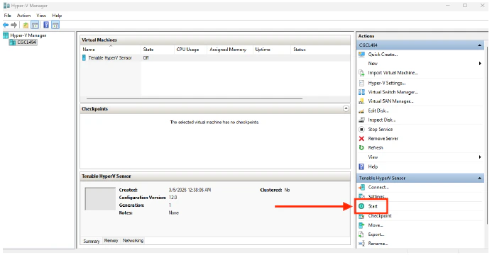Click the Help icon in Actions pane

coord(361,166)
